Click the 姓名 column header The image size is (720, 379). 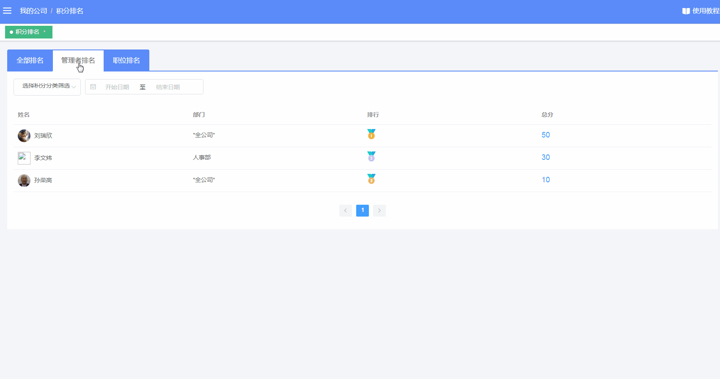[24, 115]
